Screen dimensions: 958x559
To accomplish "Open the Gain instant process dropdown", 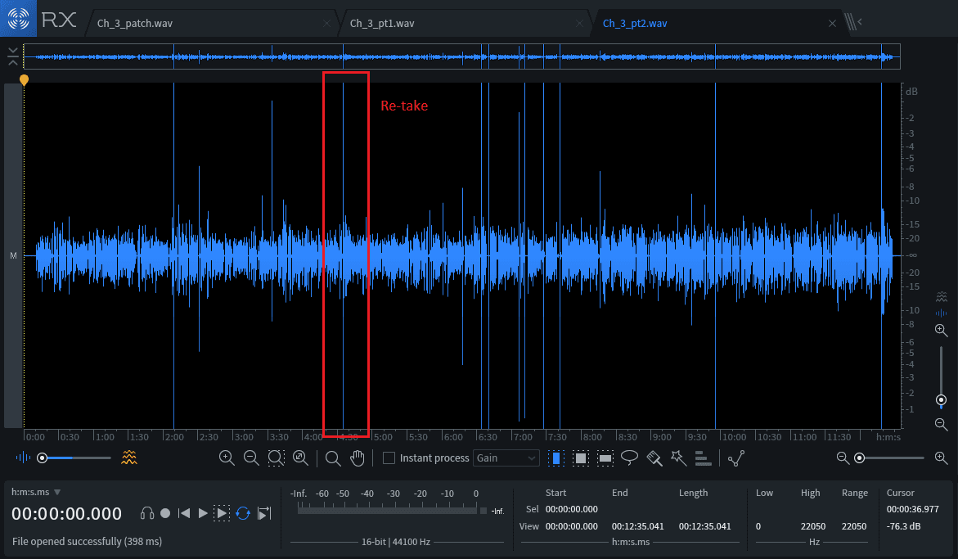I will click(506, 458).
